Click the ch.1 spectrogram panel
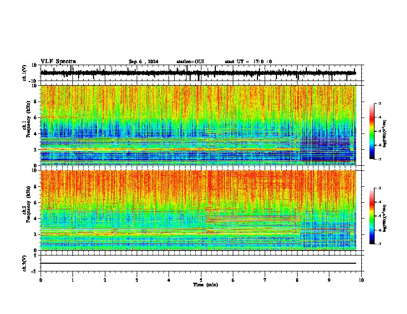 pos(198,125)
